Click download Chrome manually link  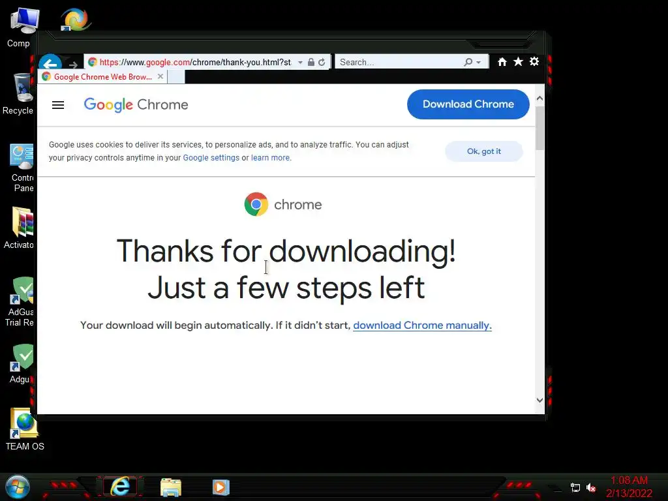(422, 325)
